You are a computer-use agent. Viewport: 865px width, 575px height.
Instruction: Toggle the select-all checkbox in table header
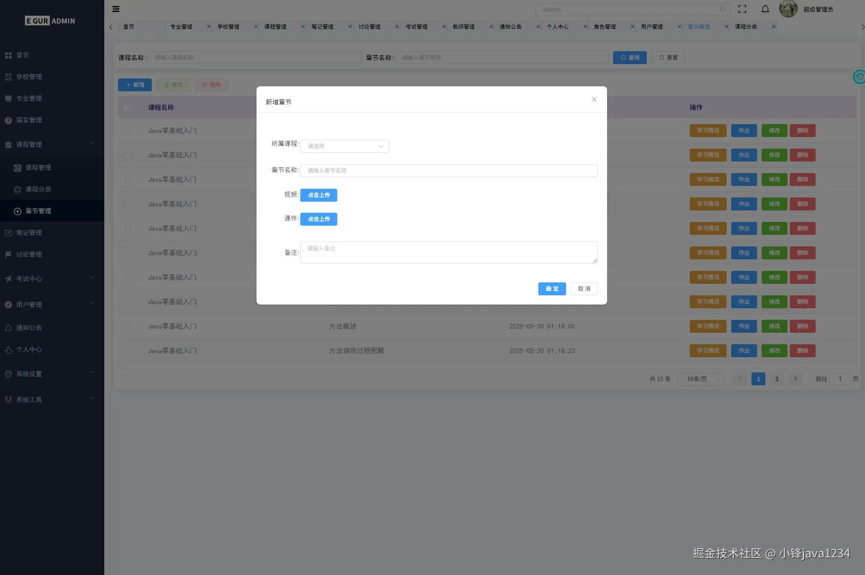(126, 108)
